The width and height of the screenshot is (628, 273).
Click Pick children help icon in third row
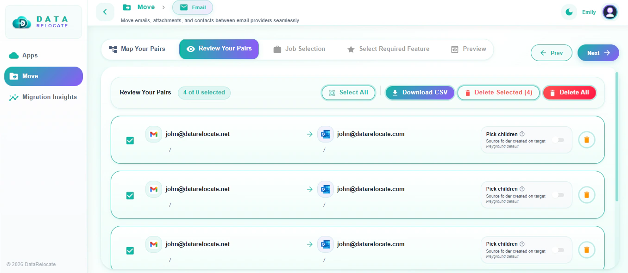[522, 244]
